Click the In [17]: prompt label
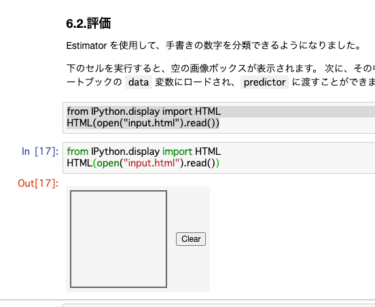 [40, 151]
